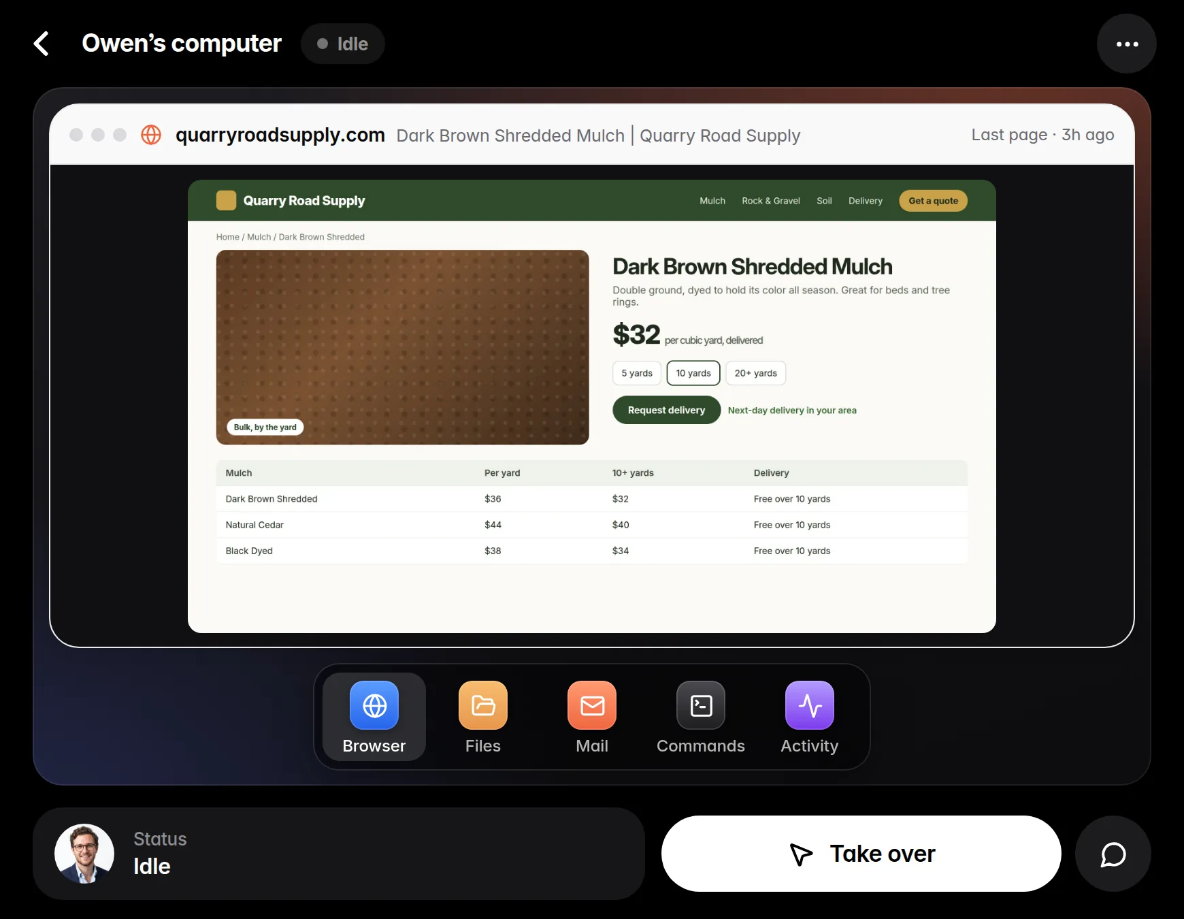
Task: Select the 5 yards option
Action: pos(637,373)
